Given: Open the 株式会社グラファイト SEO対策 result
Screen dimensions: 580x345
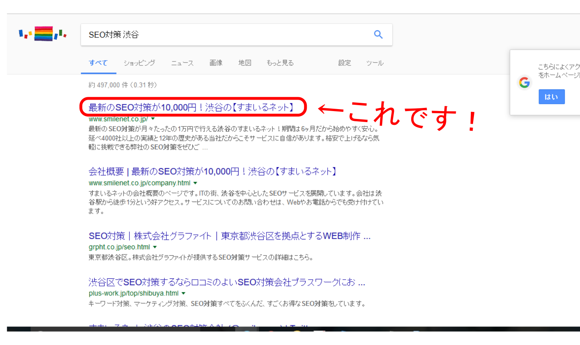Looking at the screenshot, I should coord(229,236).
